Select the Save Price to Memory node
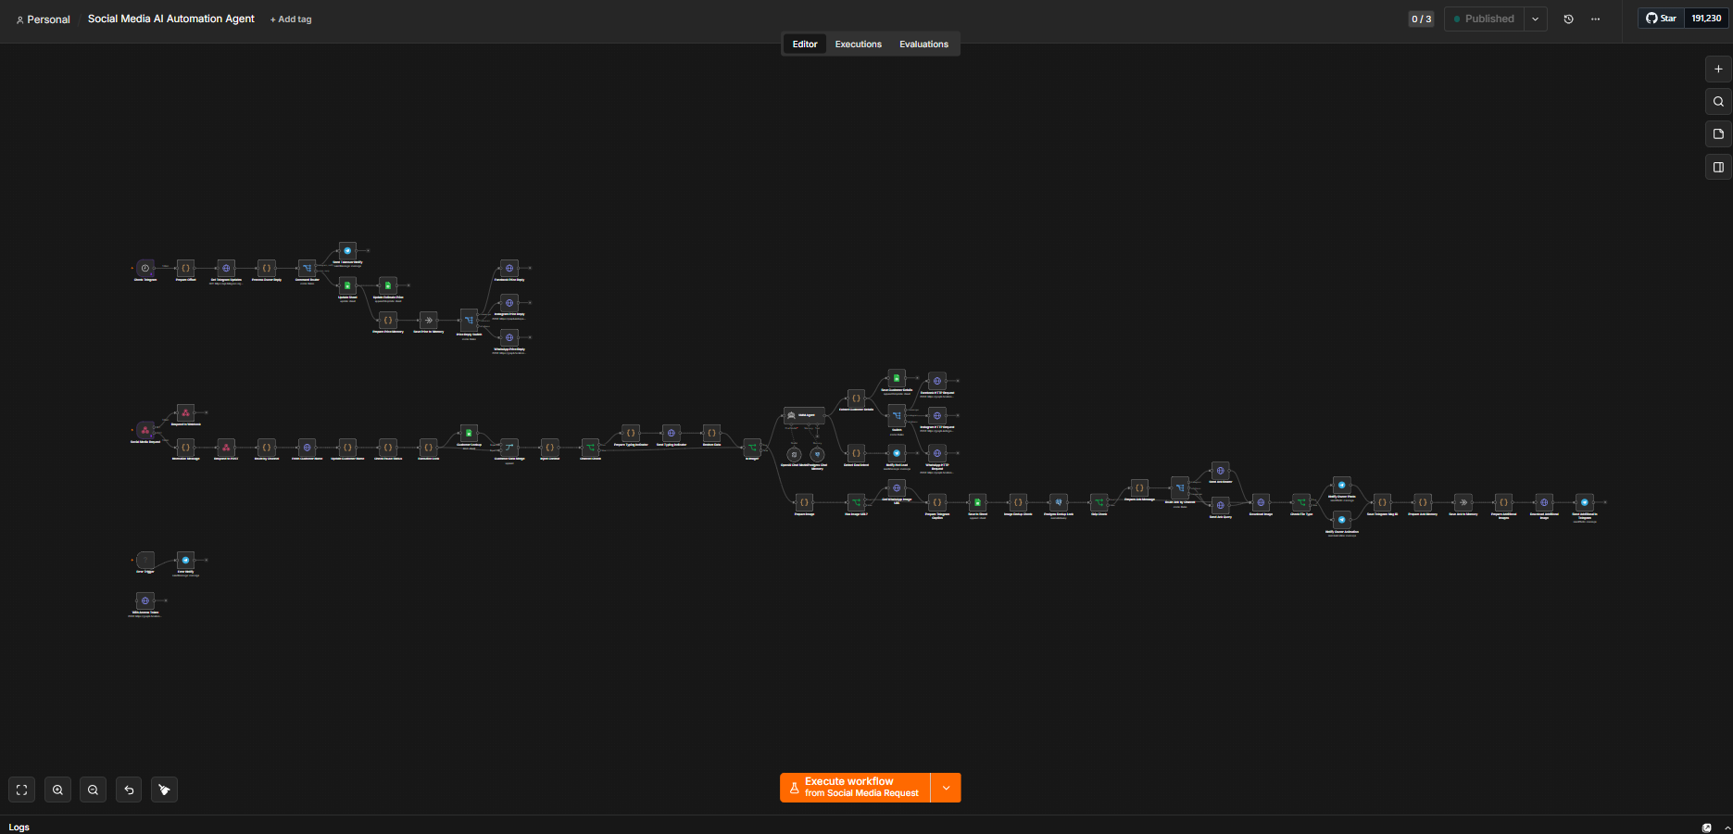 click(428, 320)
